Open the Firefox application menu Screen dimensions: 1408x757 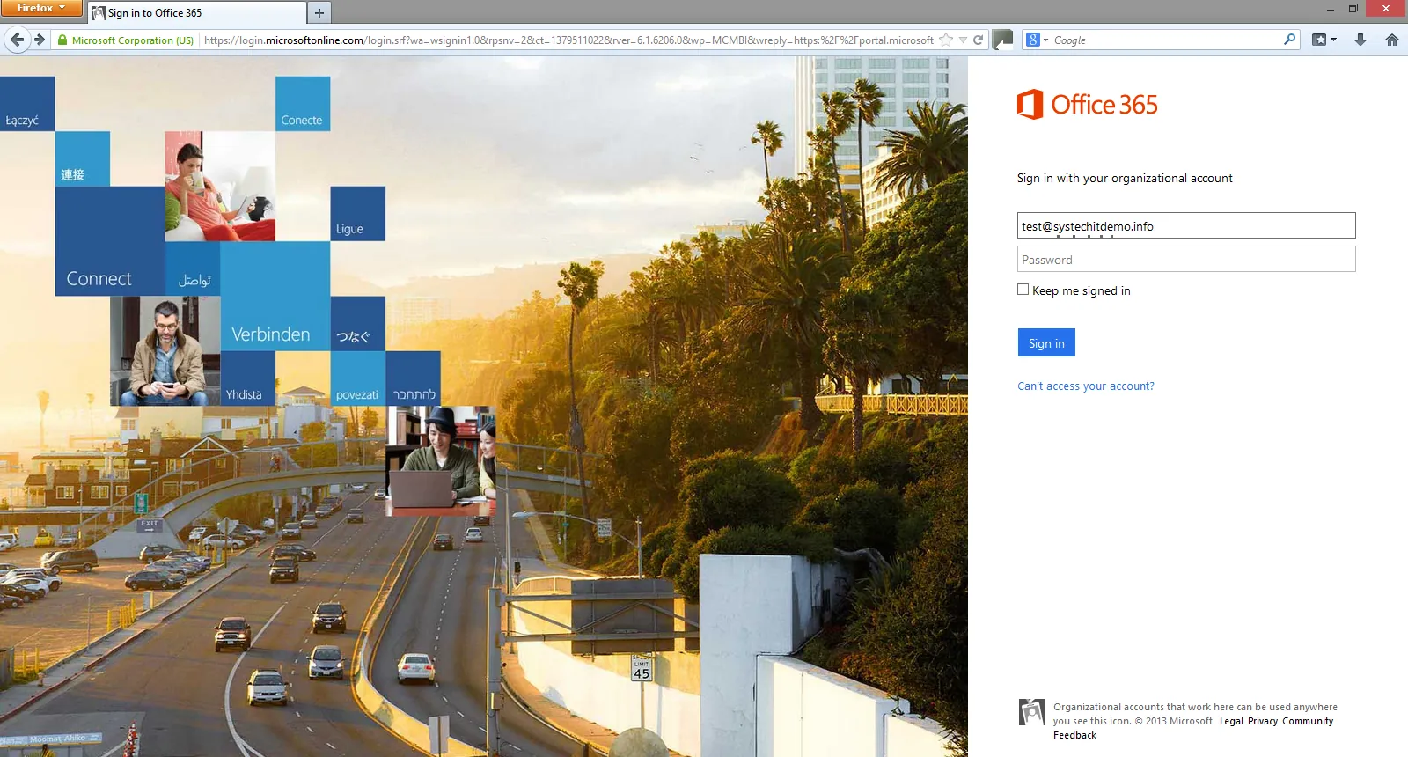pyautogui.click(x=41, y=8)
